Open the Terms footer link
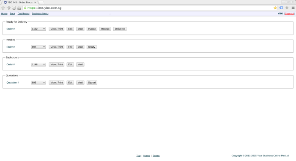 point(156,156)
